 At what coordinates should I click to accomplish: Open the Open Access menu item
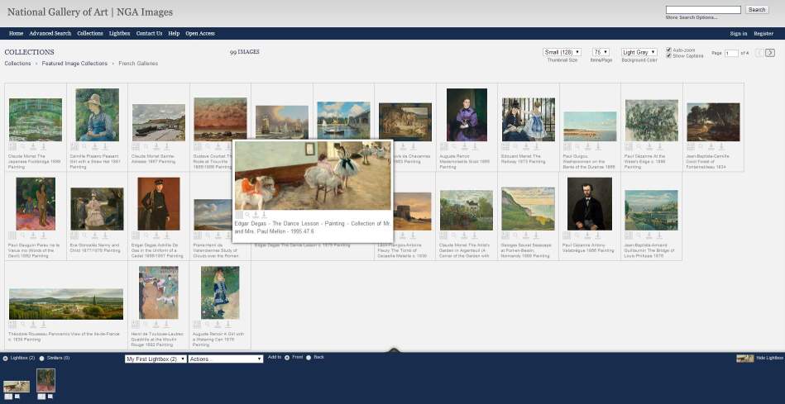point(200,33)
